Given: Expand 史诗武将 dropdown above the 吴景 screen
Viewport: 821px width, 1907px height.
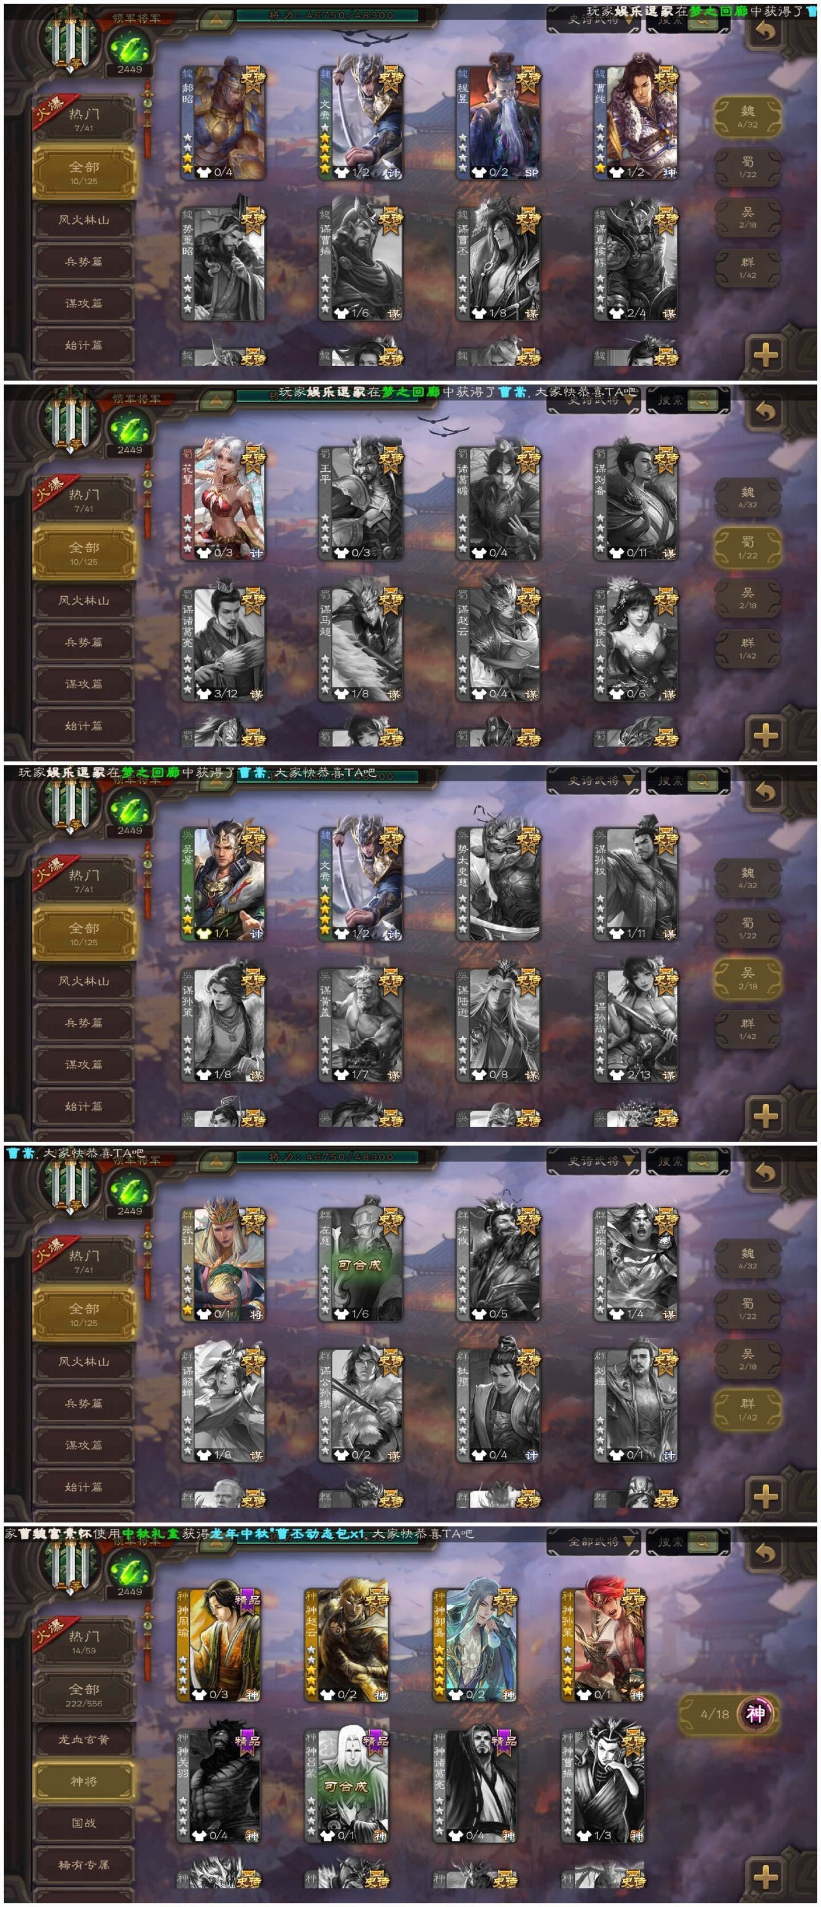Looking at the screenshot, I should 593,780.
